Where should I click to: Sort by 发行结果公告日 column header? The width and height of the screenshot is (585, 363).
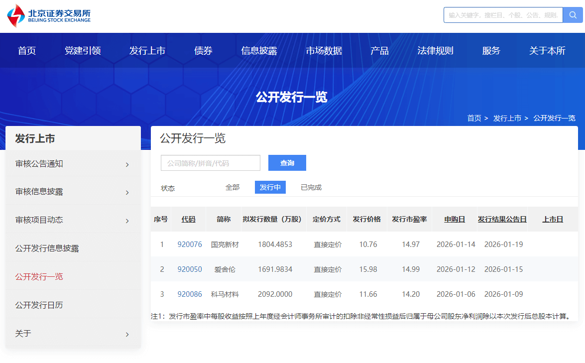pos(502,219)
